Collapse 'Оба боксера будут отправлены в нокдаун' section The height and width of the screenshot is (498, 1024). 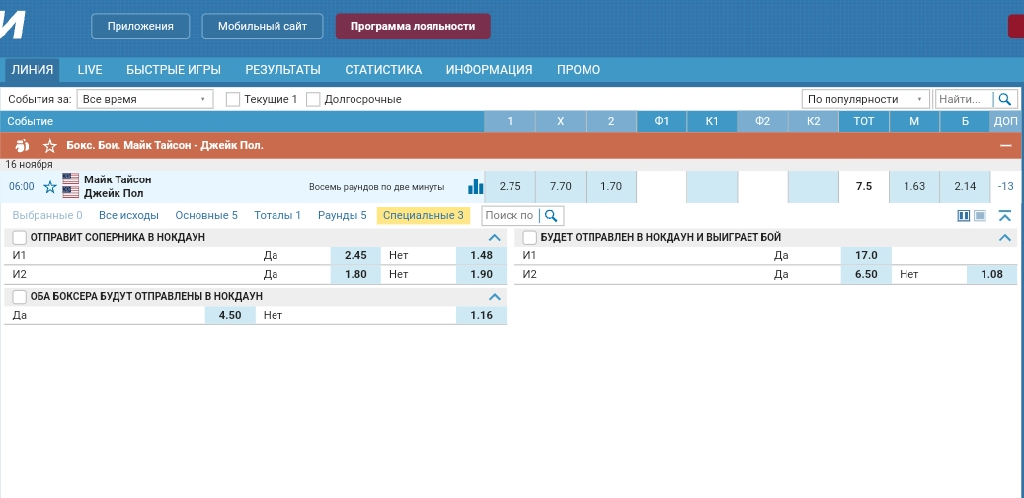495,297
